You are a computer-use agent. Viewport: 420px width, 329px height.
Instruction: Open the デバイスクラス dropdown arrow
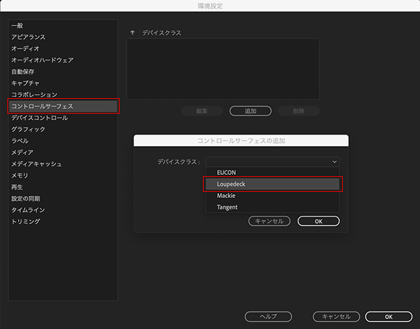pos(334,161)
